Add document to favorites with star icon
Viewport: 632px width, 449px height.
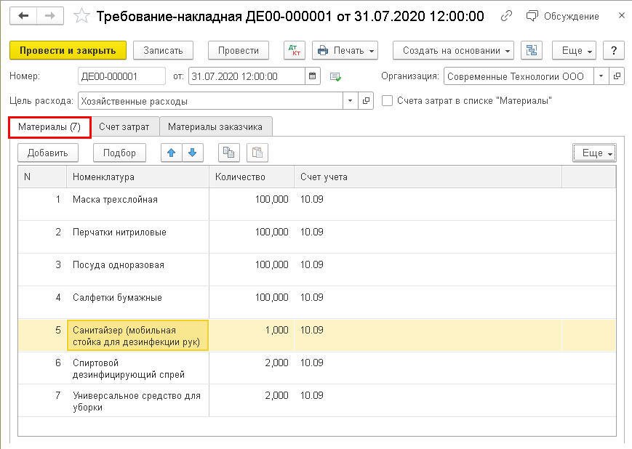point(82,16)
